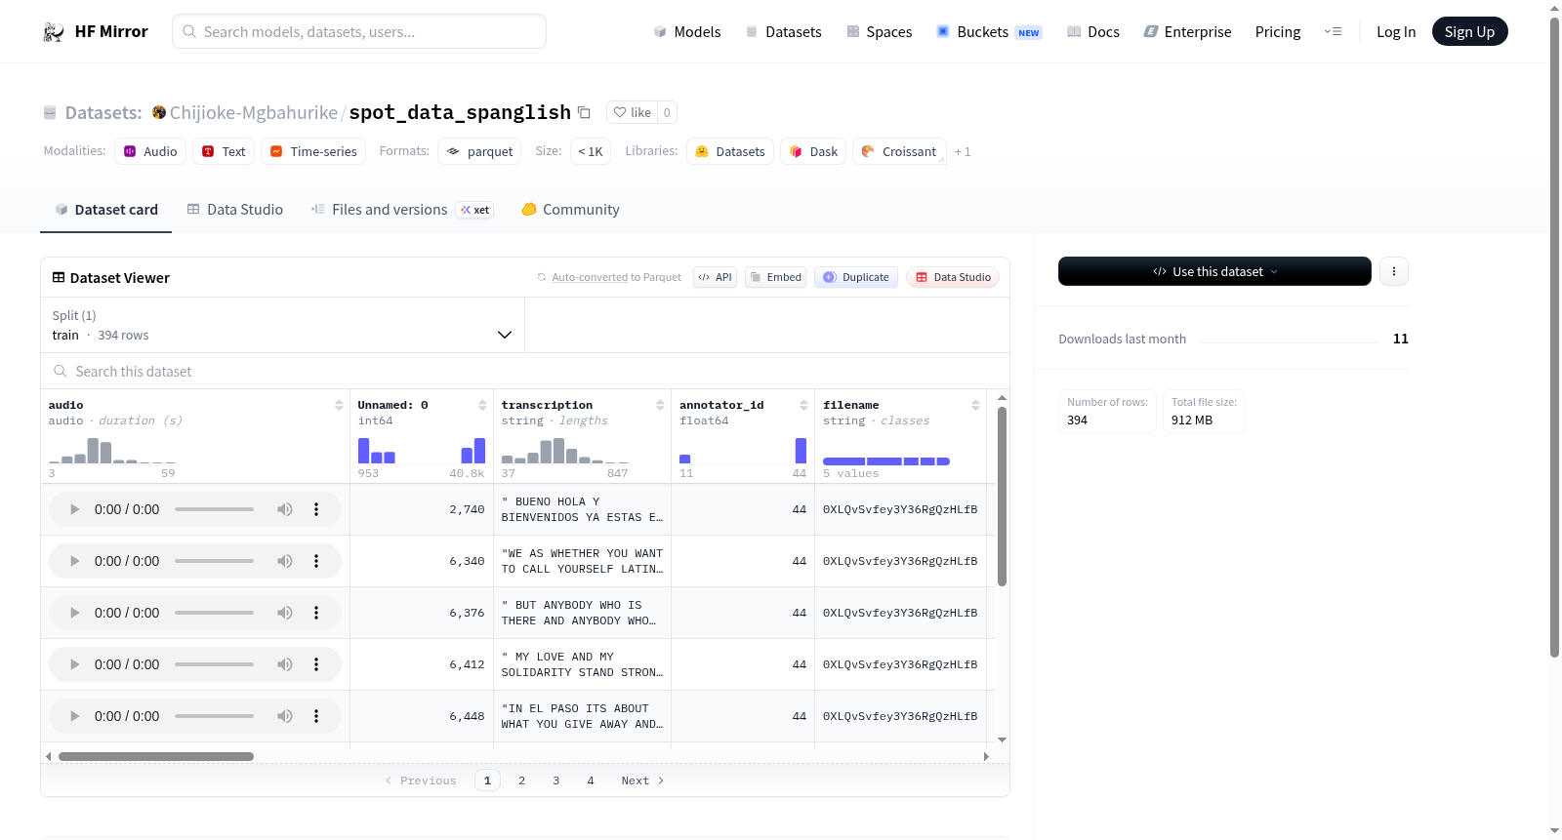
Task: Open audio options menu in 6,448 row
Action: (316, 716)
